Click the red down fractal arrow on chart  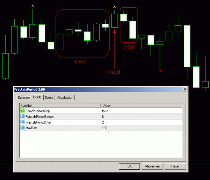pos(160,70)
